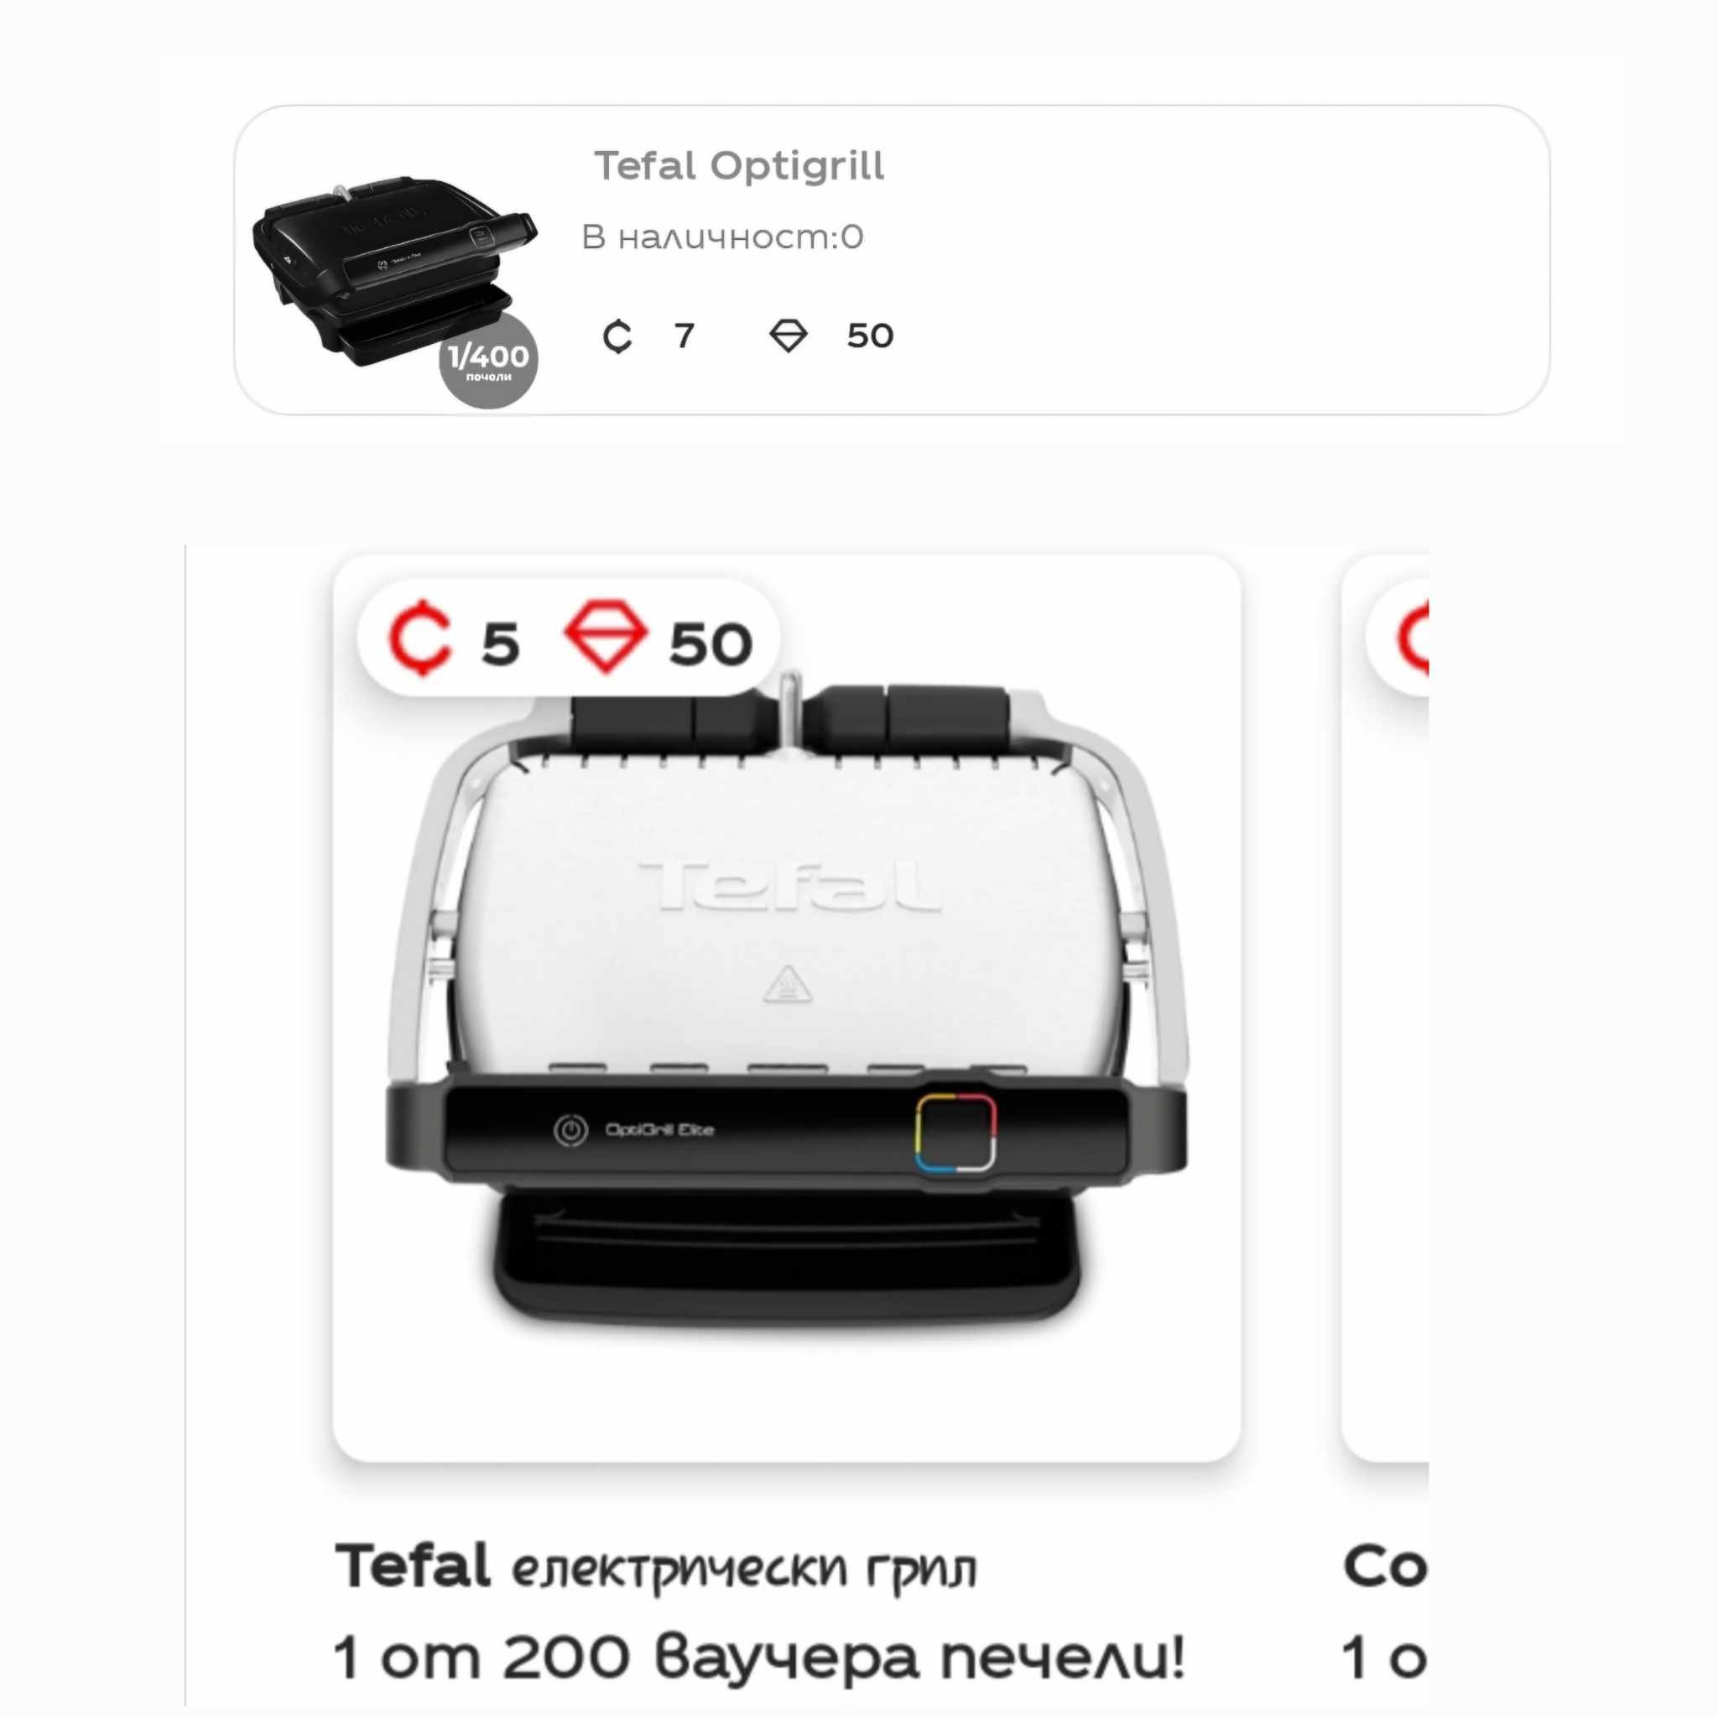Click the 5 and 50 cost pill badge
This screenshot has width=1718, height=1718.
[x=568, y=638]
